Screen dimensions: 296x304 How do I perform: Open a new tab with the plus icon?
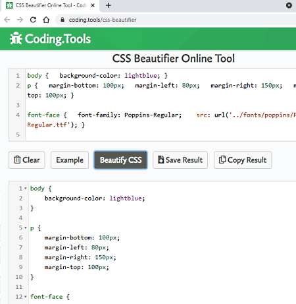pos(109,5)
